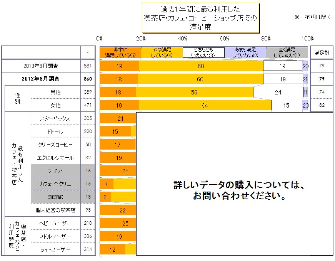Click the 喫茶店・カフェなど利用頻度 group label

(x=17, y=236)
